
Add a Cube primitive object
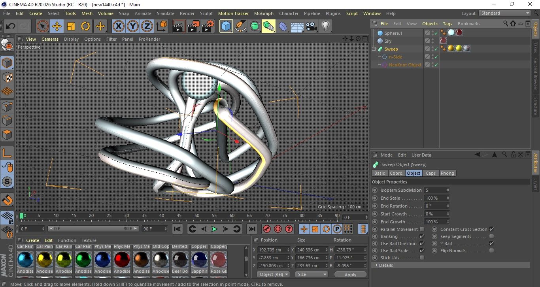coord(226,26)
